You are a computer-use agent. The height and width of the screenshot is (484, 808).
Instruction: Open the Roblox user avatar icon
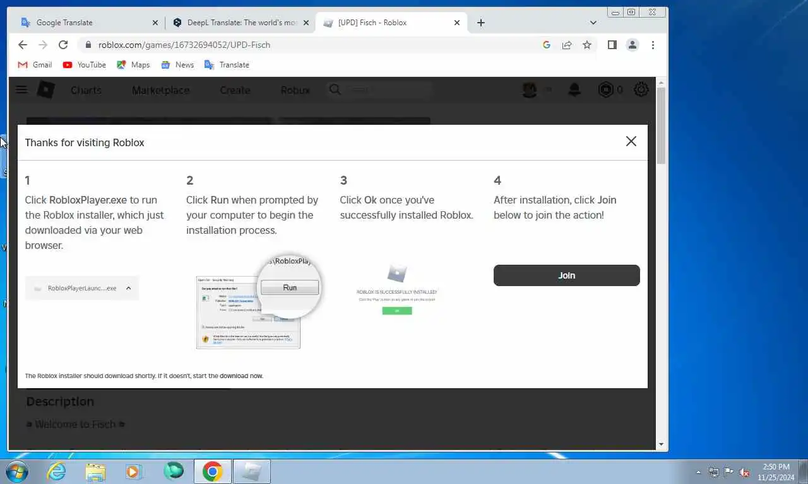tap(530, 90)
